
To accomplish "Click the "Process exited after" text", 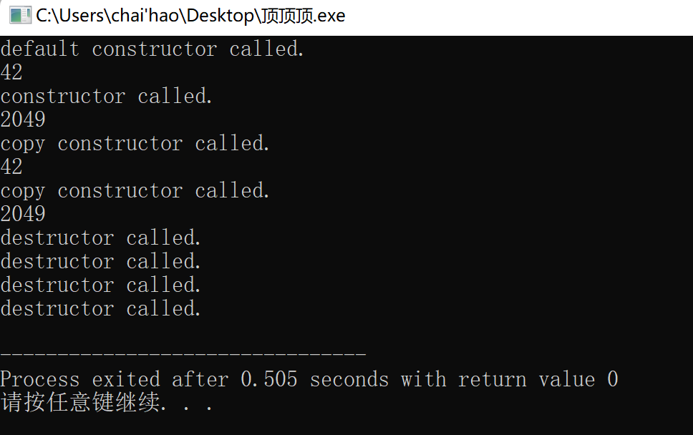I will [x=115, y=380].
